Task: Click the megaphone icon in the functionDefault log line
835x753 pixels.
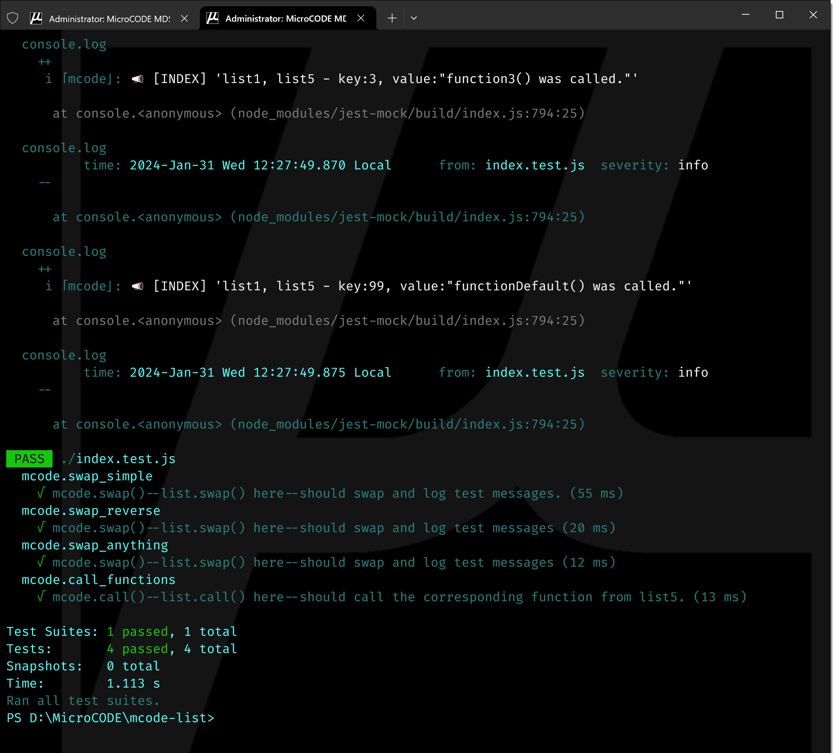Action: [x=137, y=286]
